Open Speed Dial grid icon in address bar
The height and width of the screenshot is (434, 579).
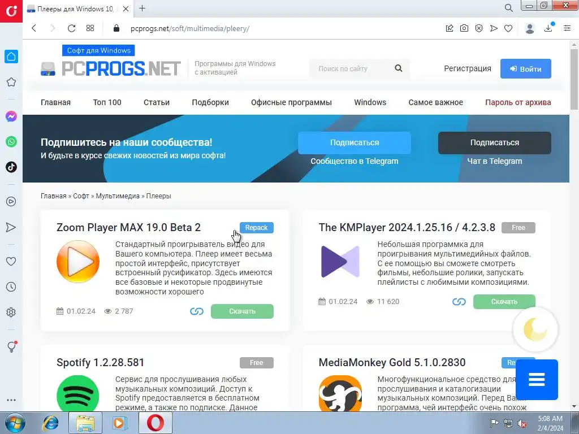click(x=90, y=28)
